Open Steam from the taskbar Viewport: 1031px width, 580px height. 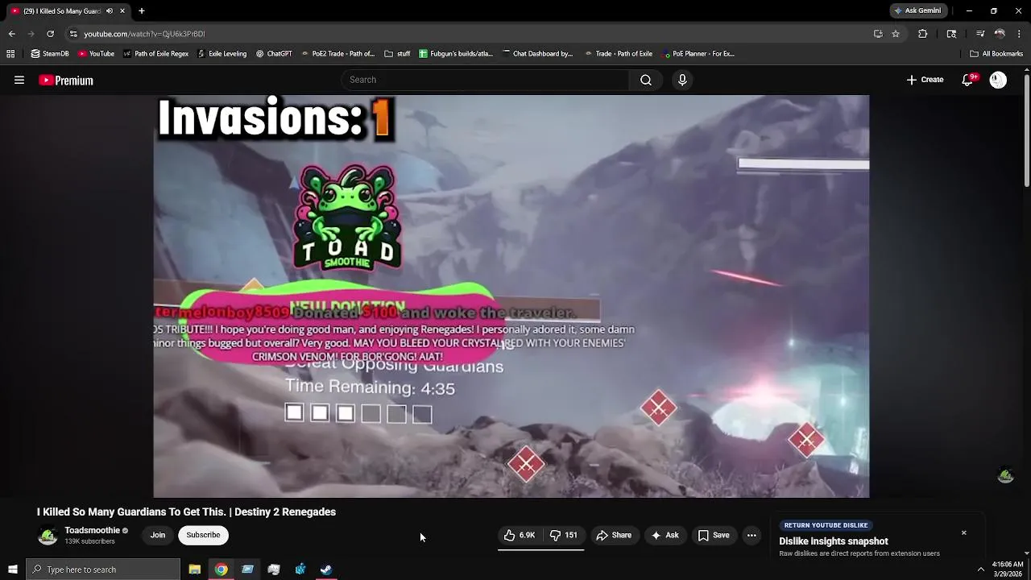[326, 570]
